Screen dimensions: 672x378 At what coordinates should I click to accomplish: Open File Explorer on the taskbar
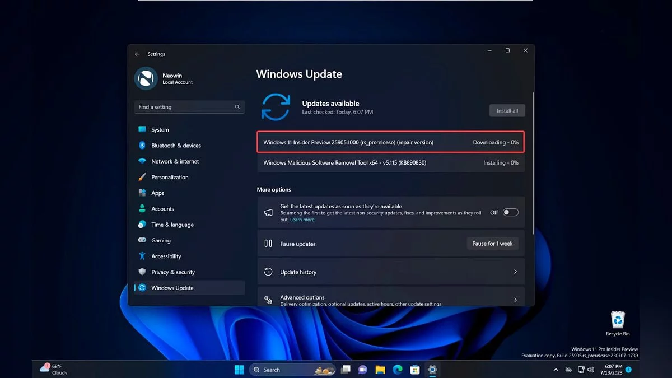(x=380, y=370)
